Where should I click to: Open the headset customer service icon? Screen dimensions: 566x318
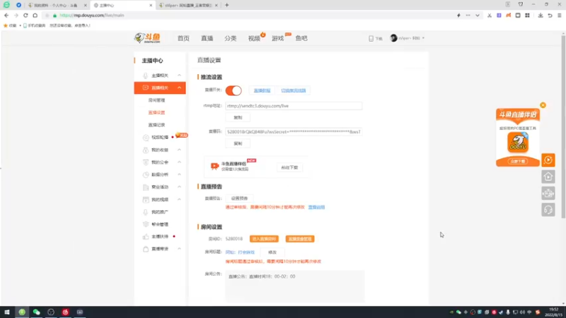(x=548, y=210)
